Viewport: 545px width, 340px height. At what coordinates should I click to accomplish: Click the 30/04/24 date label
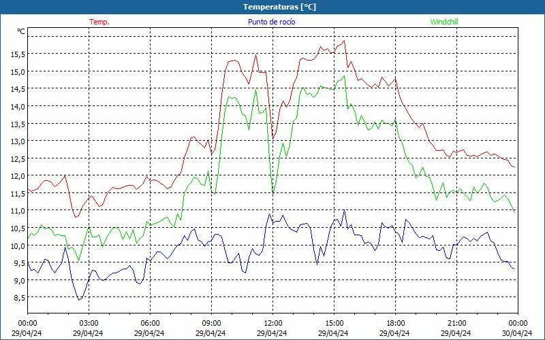[x=517, y=333]
